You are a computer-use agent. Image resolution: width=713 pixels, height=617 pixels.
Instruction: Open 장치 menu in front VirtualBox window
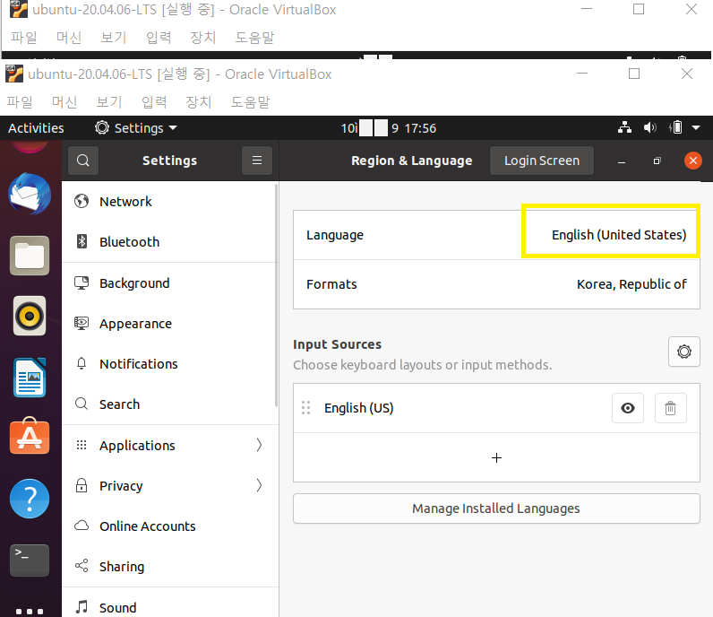[199, 101]
